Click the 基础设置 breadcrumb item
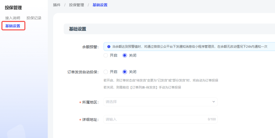 100,5
